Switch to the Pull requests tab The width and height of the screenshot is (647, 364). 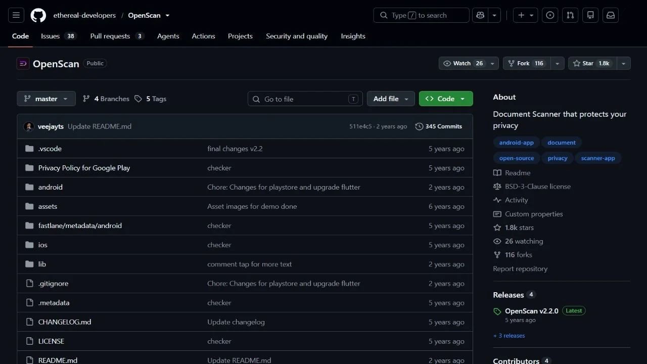(117, 36)
